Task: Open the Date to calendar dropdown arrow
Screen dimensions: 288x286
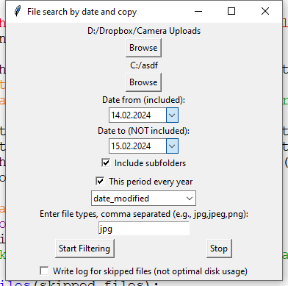Action: (172, 146)
